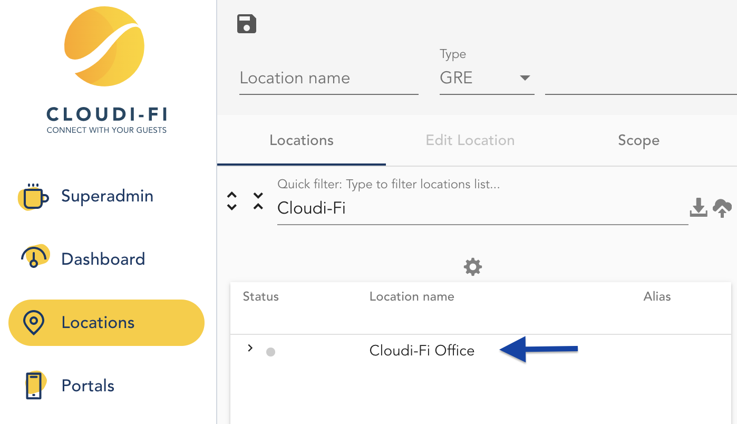Click the Dashboard gauge icon
The image size is (737, 424).
(35, 256)
